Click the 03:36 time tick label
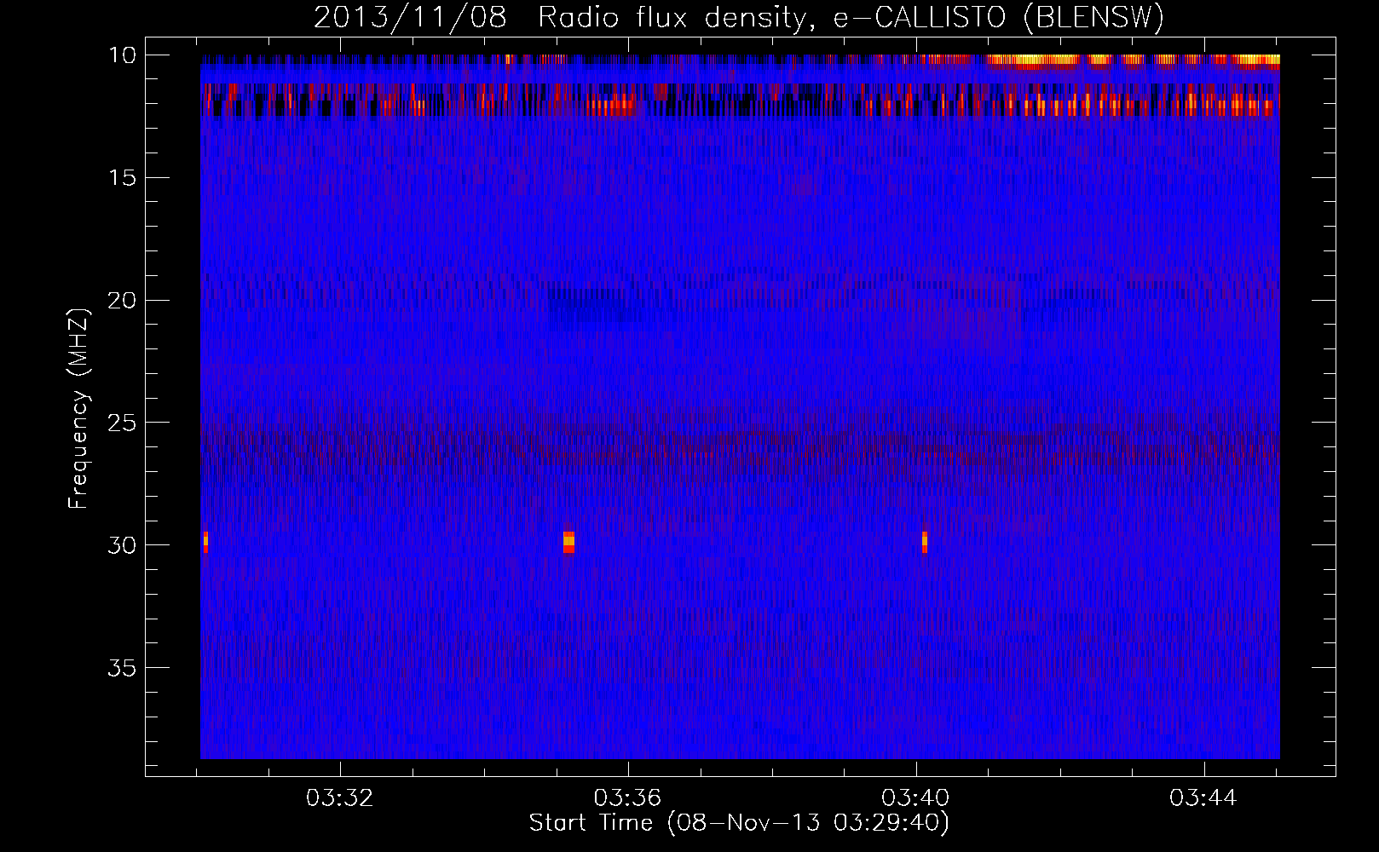Screen dimensions: 1379x852 point(628,798)
